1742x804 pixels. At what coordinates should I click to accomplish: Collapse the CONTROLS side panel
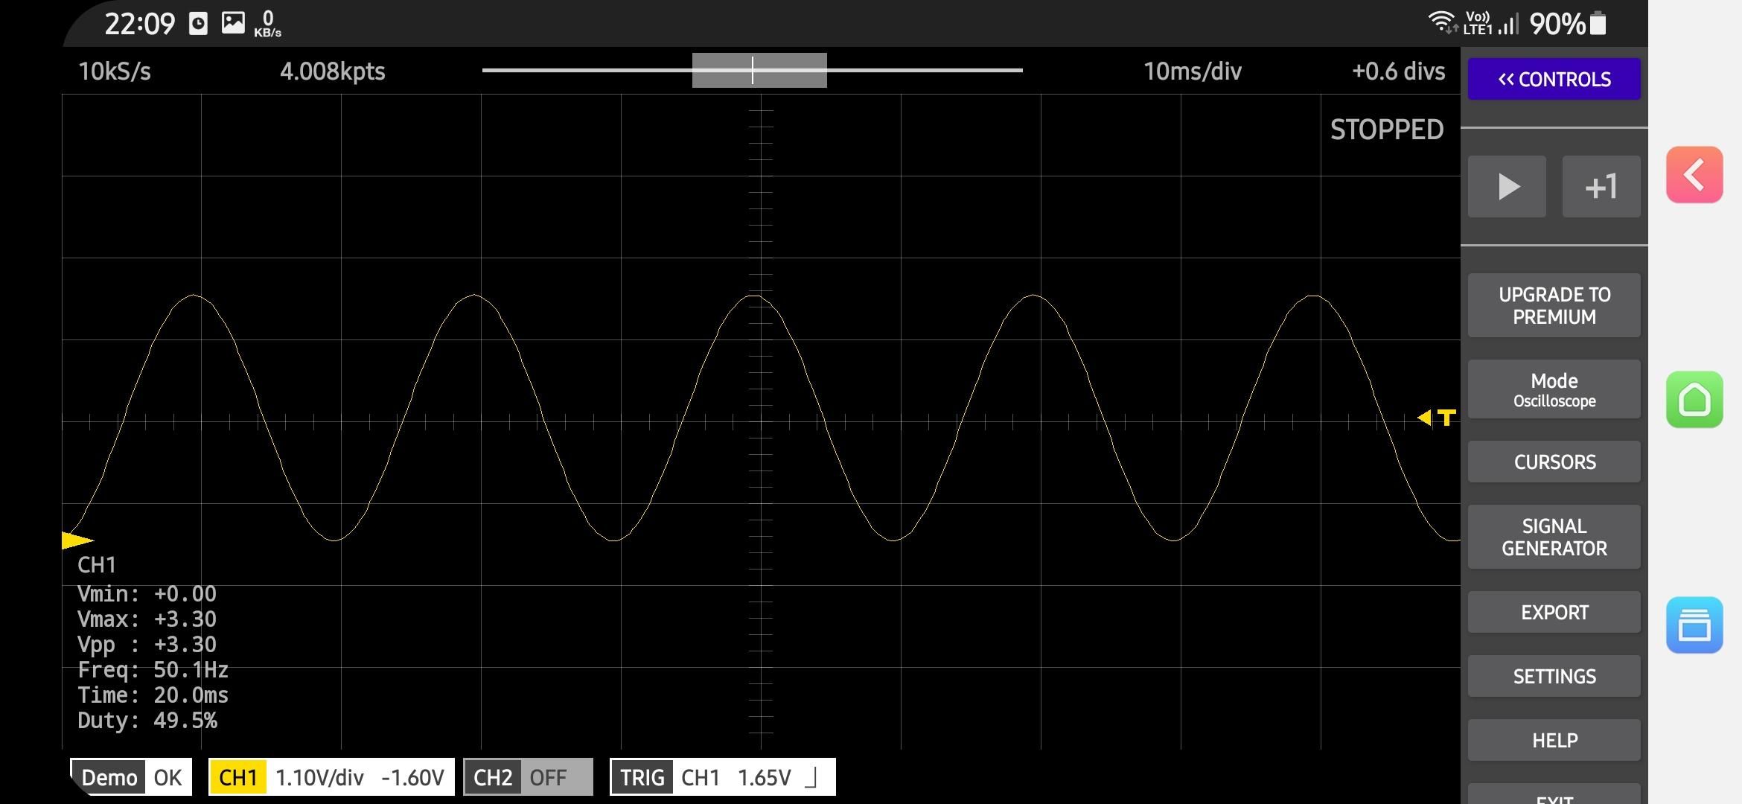1553,78
